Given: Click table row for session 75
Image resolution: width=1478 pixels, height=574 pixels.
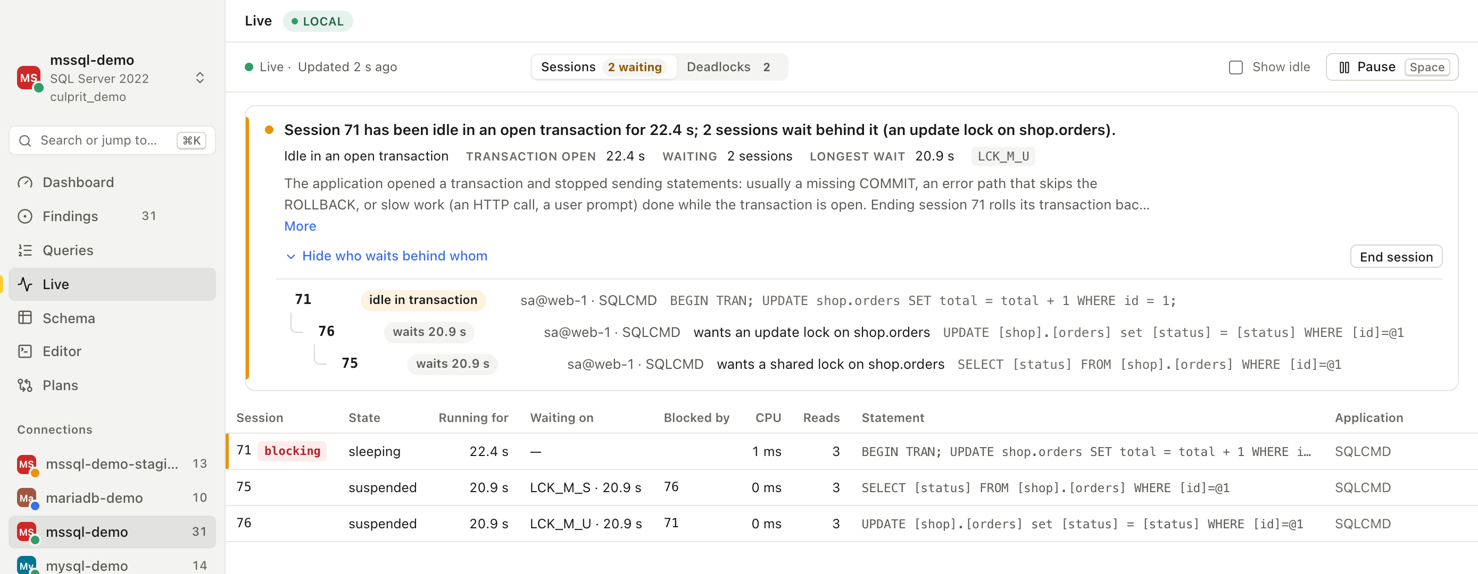Looking at the screenshot, I should tap(851, 487).
